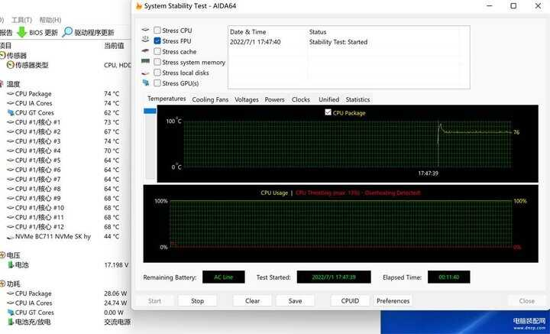This screenshot has height=334, width=550.
Task: Switch to the Cooling Fans tab
Action: coord(210,99)
